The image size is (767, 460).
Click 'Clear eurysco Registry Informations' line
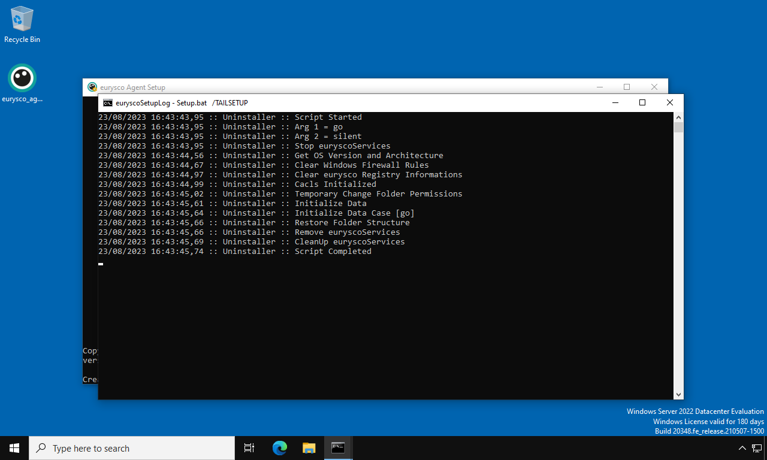280,175
